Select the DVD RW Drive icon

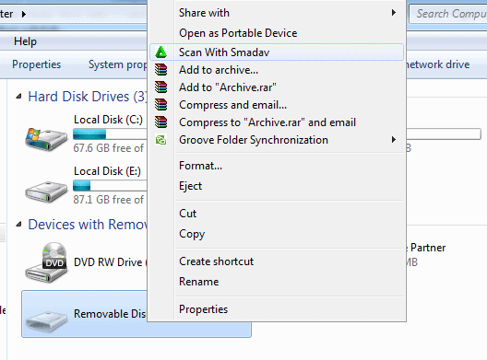[47, 262]
